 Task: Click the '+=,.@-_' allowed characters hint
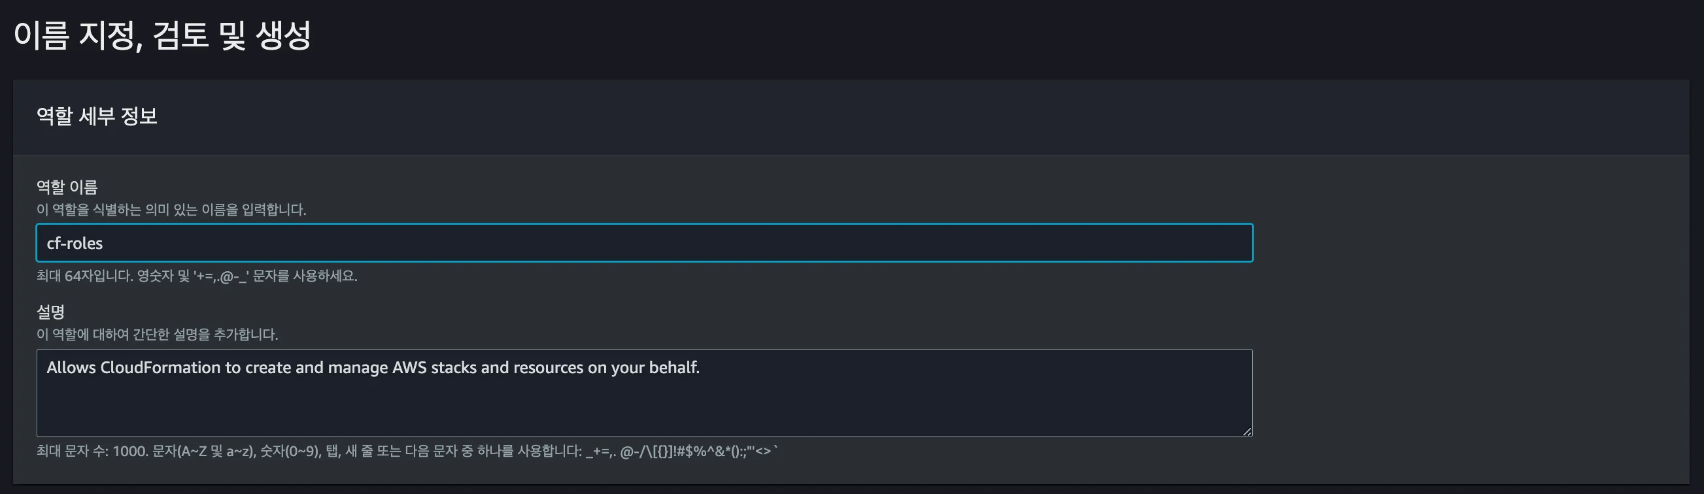point(222,276)
